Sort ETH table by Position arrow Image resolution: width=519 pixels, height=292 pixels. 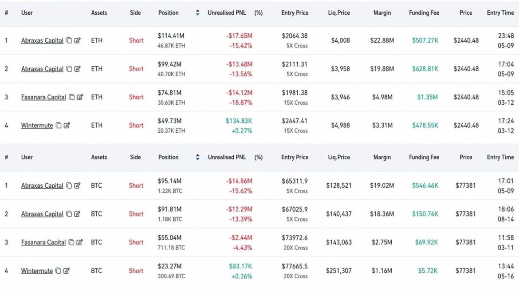pyautogui.click(x=197, y=12)
